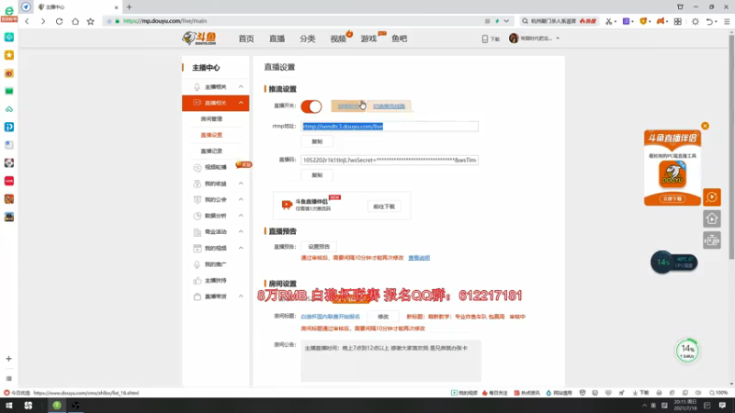The height and width of the screenshot is (413, 735).
Task: Close the 斗鱼直播伴侣 floating ad
Action: 705,126
